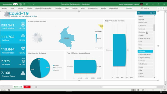Click slicer scrollbar down arrow
167x94 pixels.
click(x=154, y=78)
